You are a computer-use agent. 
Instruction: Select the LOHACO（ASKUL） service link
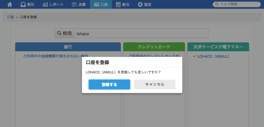(x=213, y=56)
